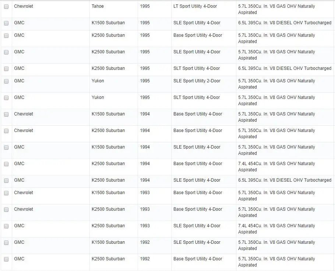Click 7.4L 454Cu. In. engine text in 1994 row
This screenshot has width=335, height=271.
[x=276, y=167]
